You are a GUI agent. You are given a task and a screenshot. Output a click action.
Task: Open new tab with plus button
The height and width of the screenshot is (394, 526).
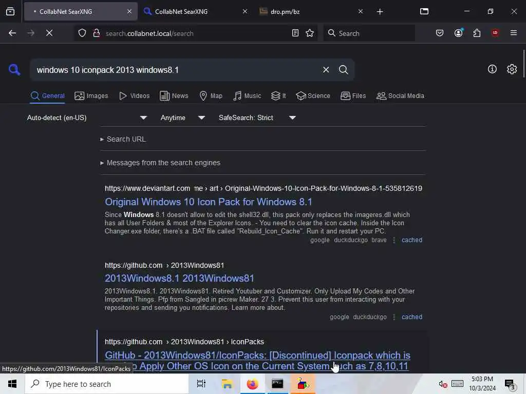(x=380, y=12)
